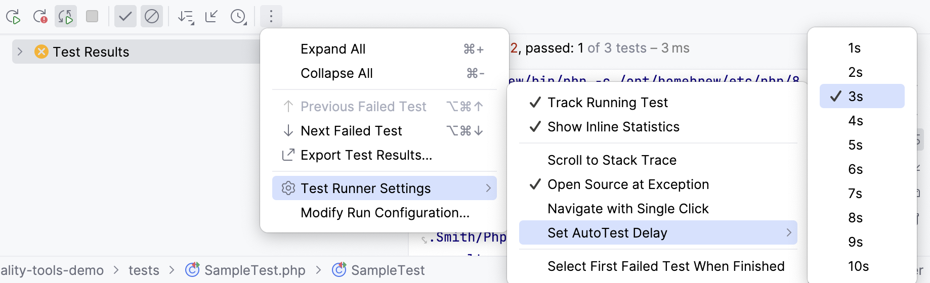Open the sort options icon

click(x=186, y=17)
